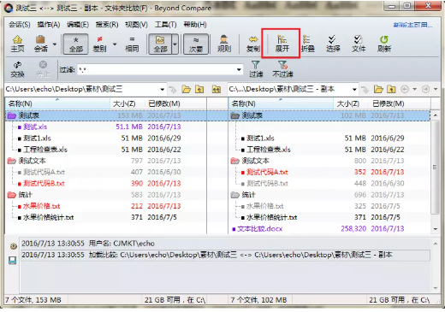Image resolution: width=445 pixels, height=312 pixels.
Task: Sort left pane by 名称(N) column
Action: [58, 103]
